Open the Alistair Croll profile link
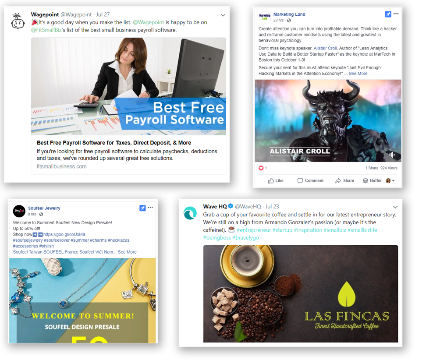The height and width of the screenshot is (360, 426). click(325, 48)
